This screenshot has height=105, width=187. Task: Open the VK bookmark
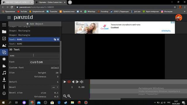(x=79, y=12)
